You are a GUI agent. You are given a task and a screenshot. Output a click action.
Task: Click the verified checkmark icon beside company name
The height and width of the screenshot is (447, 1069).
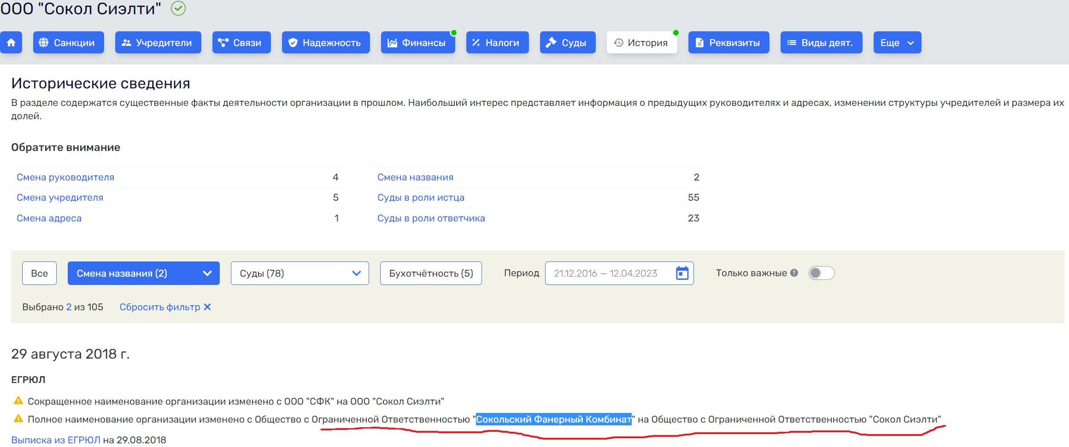(x=178, y=8)
